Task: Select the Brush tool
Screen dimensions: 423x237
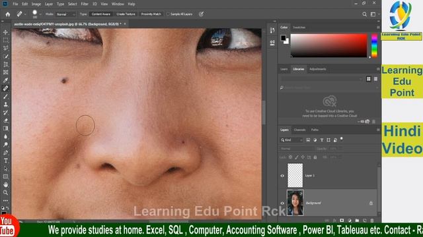Action: 5,97
